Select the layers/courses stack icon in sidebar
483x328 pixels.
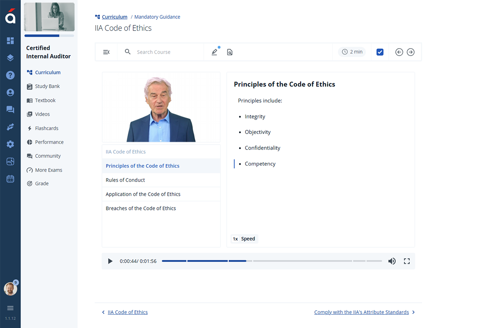[10, 58]
